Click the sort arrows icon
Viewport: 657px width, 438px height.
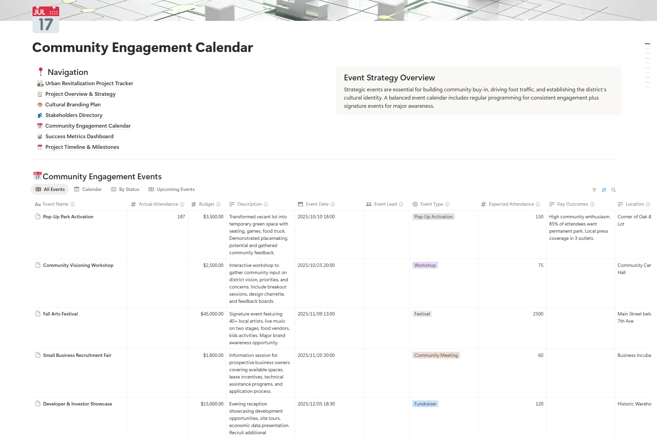(604, 190)
